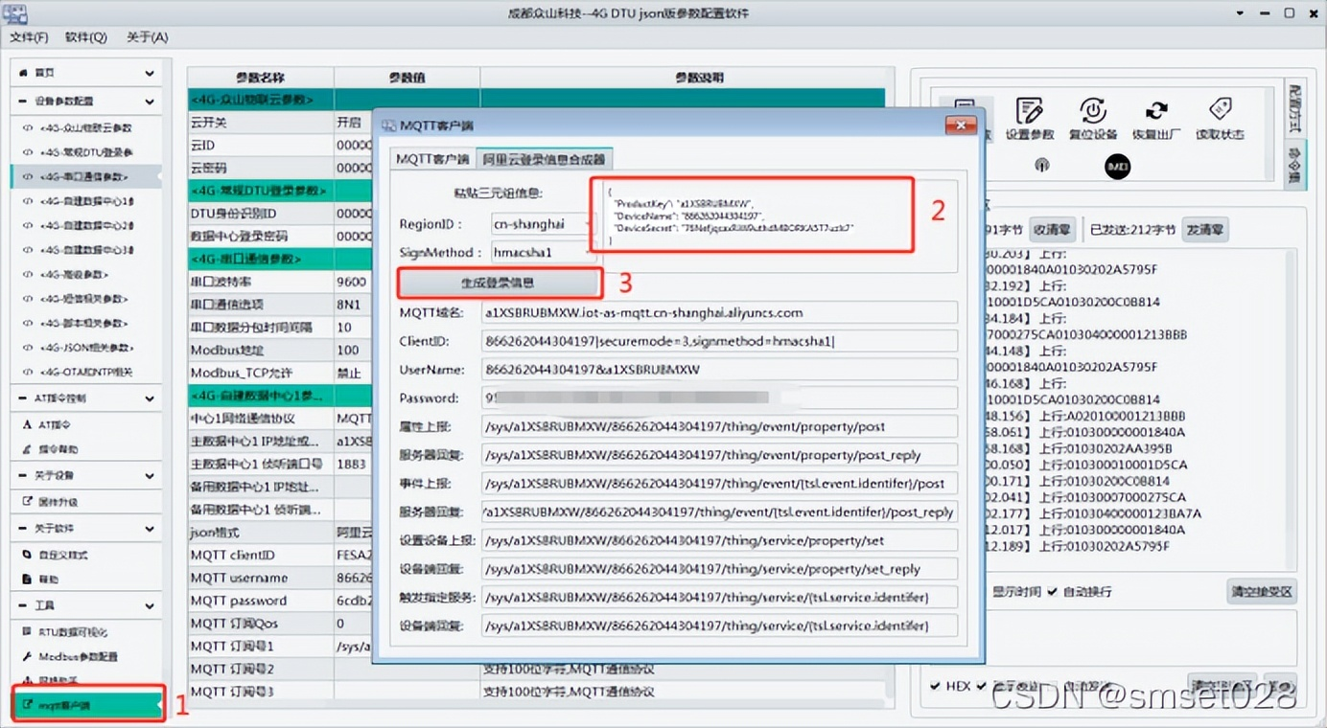Viewport: 1327px width, 728px height.
Task: Toggle the HEX checkbox
Action: [936, 686]
